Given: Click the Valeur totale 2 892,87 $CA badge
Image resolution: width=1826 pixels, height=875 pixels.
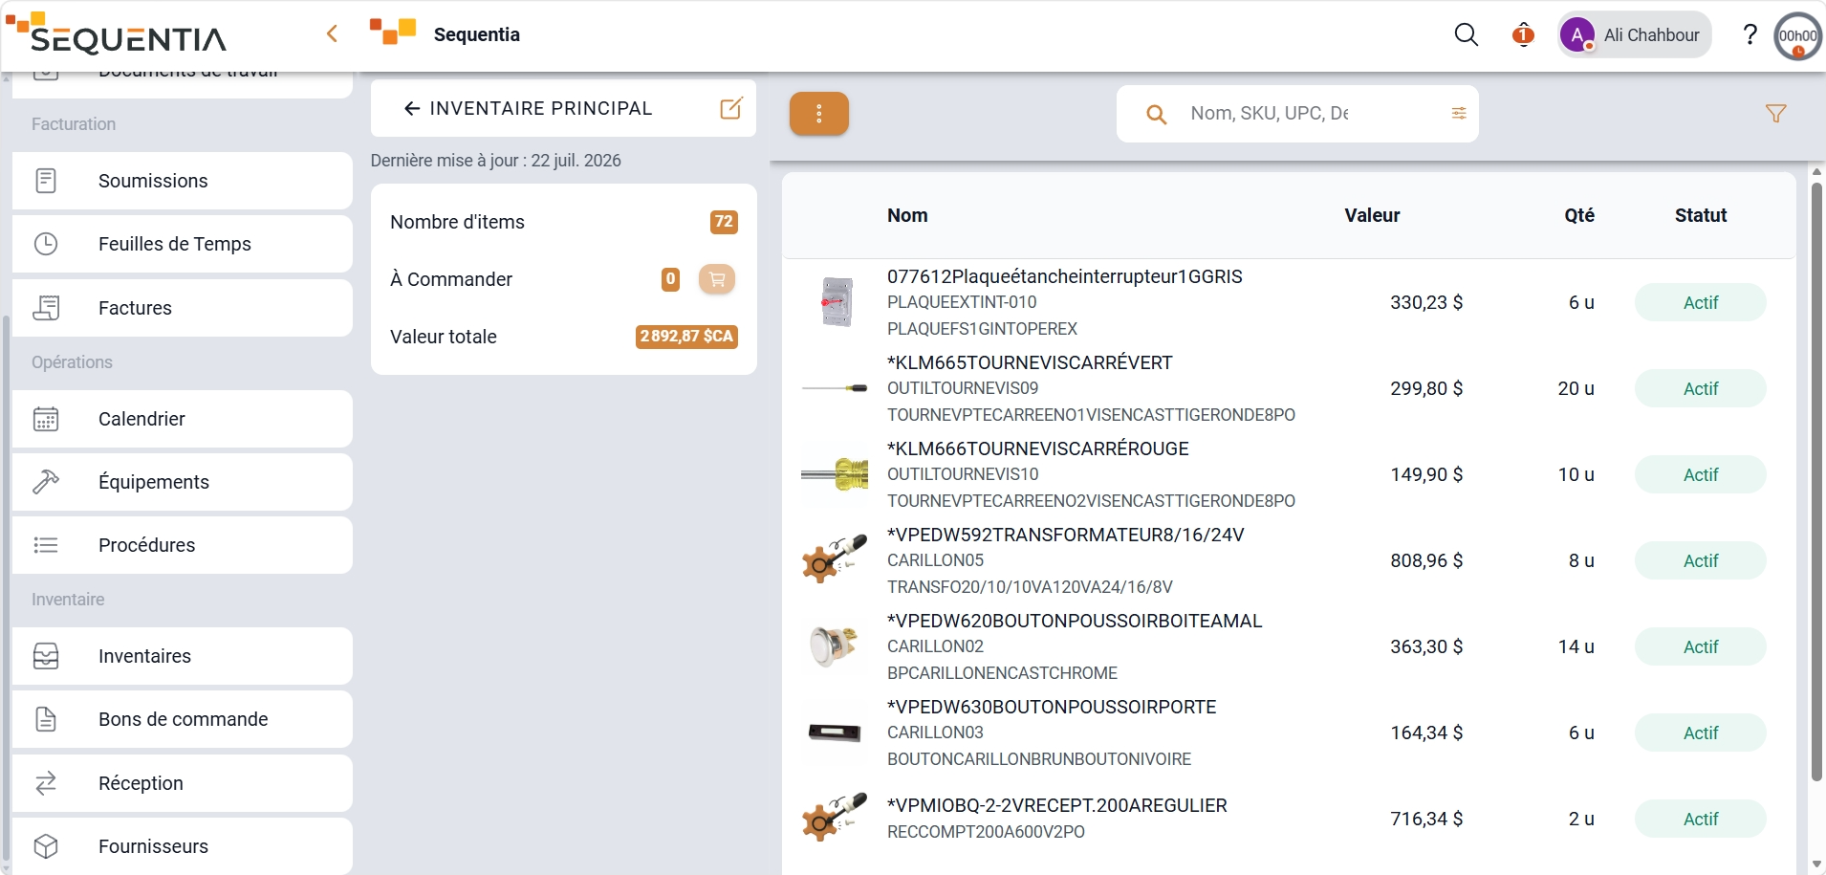Looking at the screenshot, I should (686, 337).
